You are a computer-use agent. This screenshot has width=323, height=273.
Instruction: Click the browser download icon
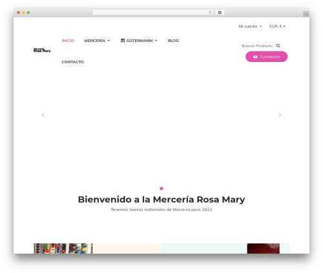click(x=220, y=13)
